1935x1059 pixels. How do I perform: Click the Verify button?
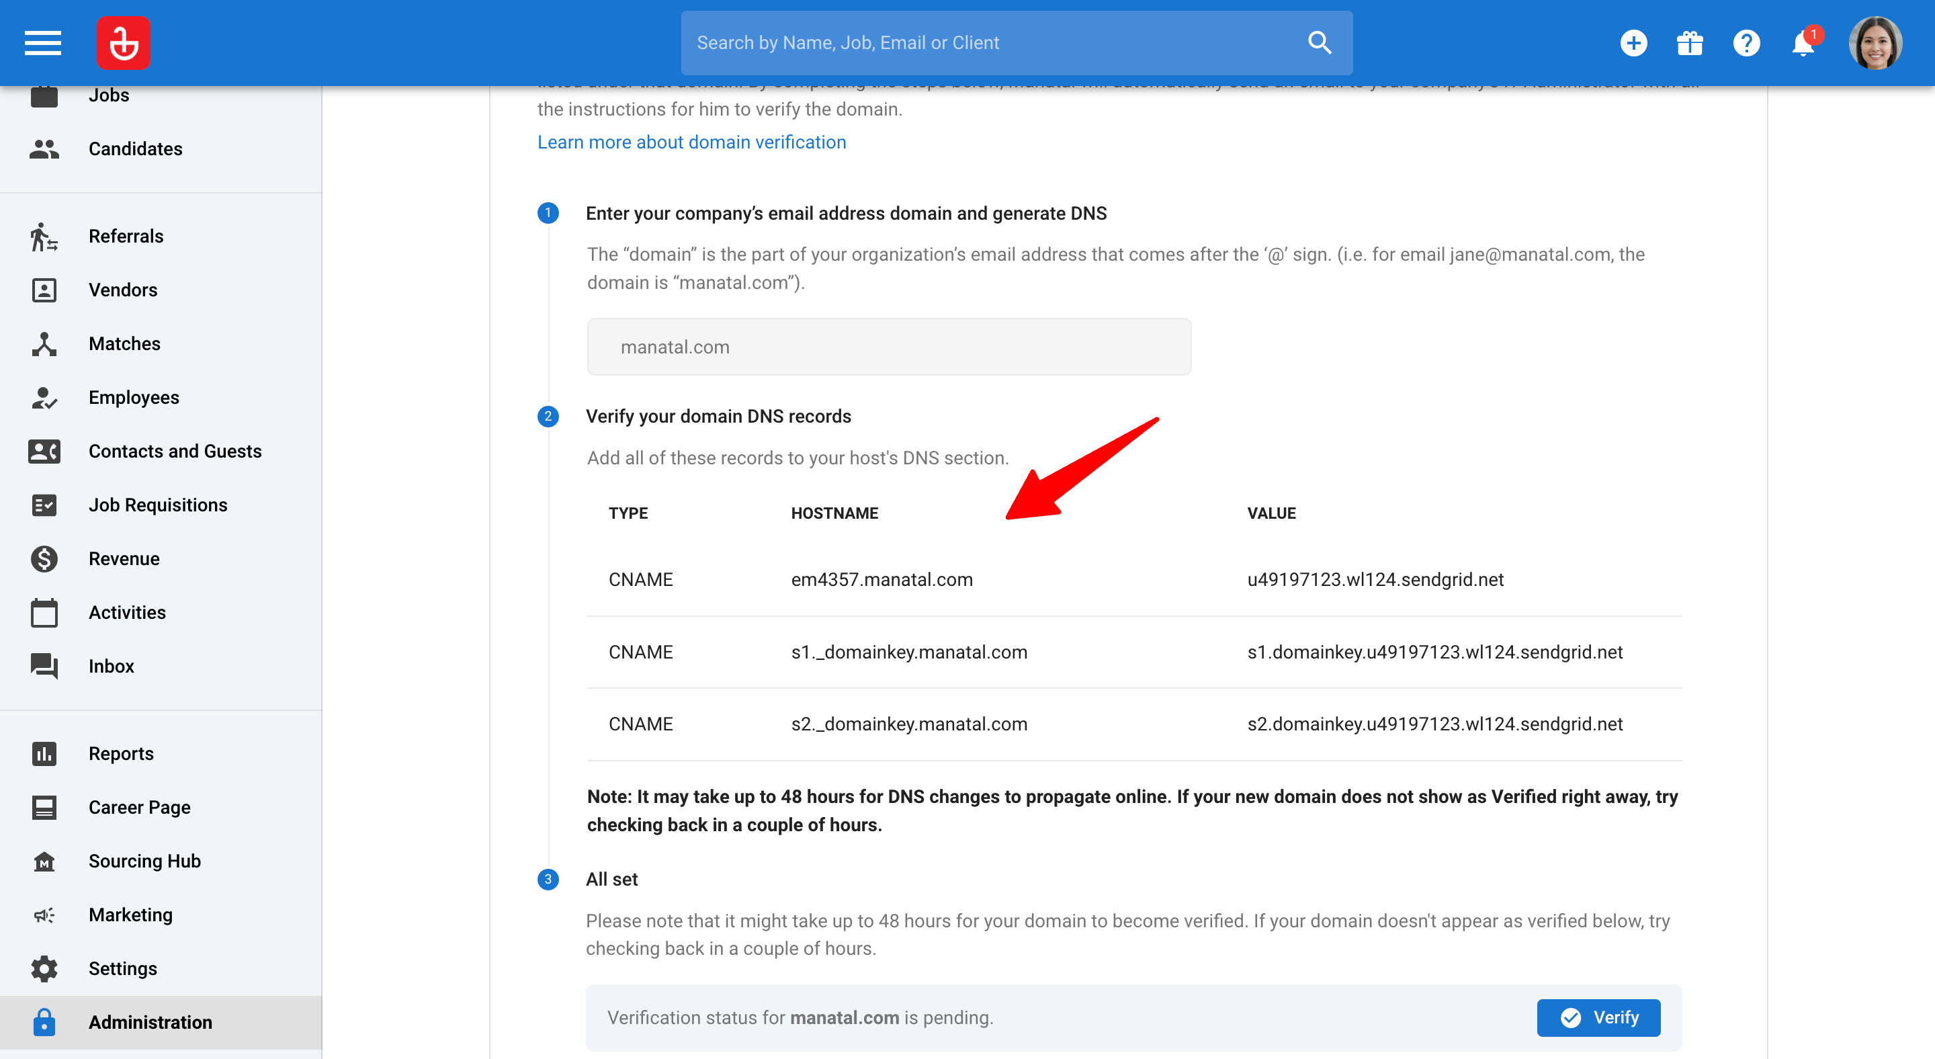point(1598,1017)
